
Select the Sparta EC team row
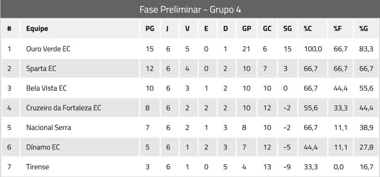point(41,69)
